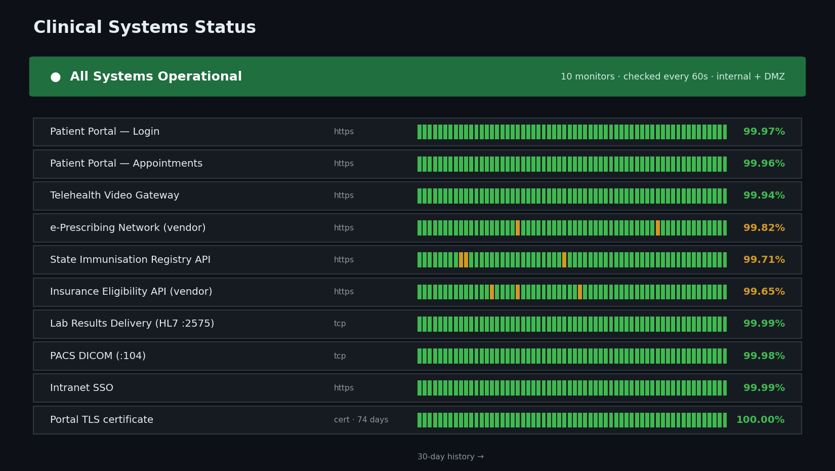Open the PACS DICOM (:104) monitor

(418, 356)
